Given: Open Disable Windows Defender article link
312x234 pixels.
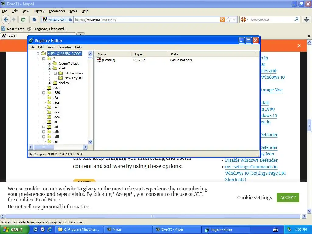Looking at the screenshot, I should (x=251, y=160).
